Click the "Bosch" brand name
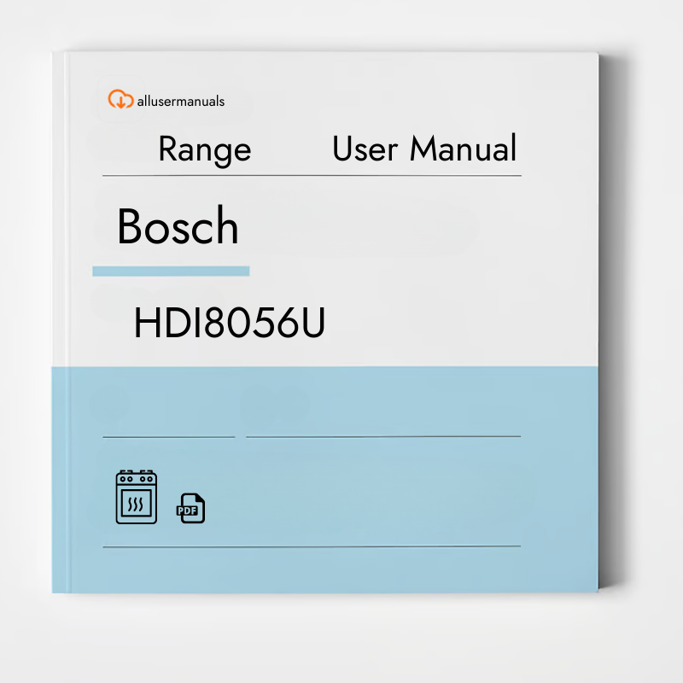The height and width of the screenshot is (683, 683). coord(178,226)
